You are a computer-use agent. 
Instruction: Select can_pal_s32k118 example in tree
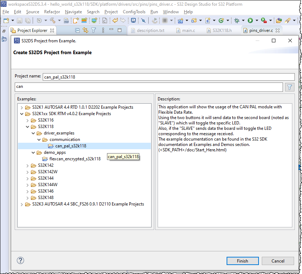71,146
